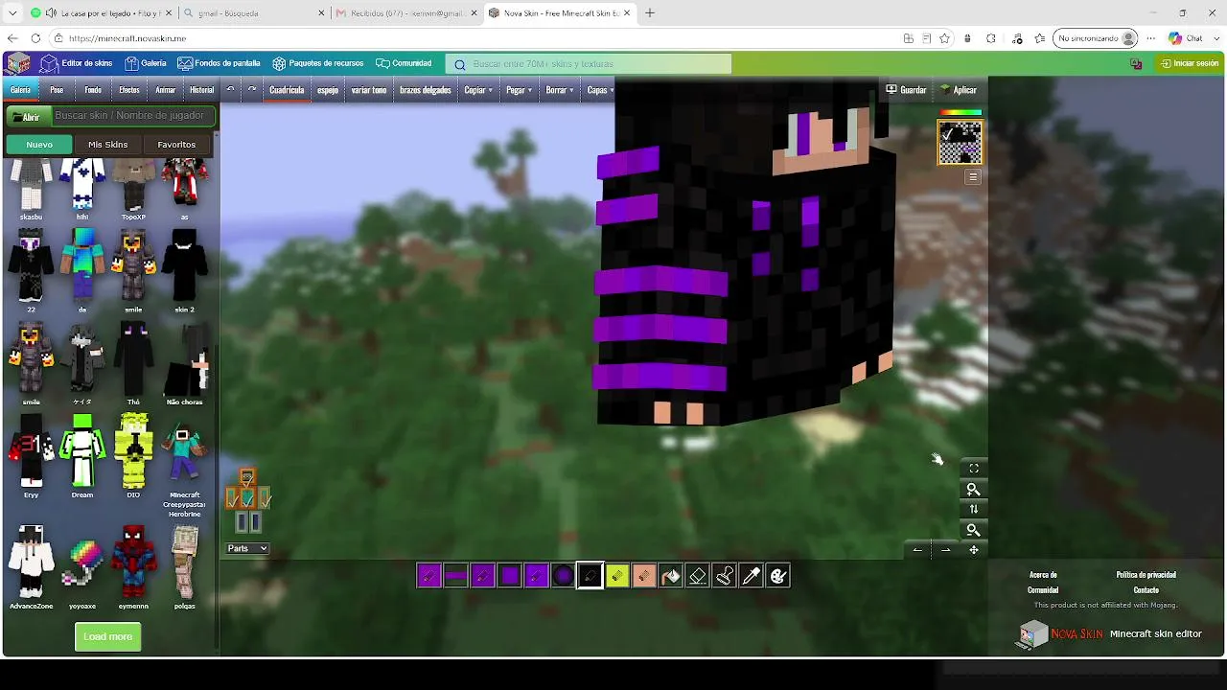Toggle the variar tono option
This screenshot has height=690, width=1227.
pyautogui.click(x=369, y=90)
